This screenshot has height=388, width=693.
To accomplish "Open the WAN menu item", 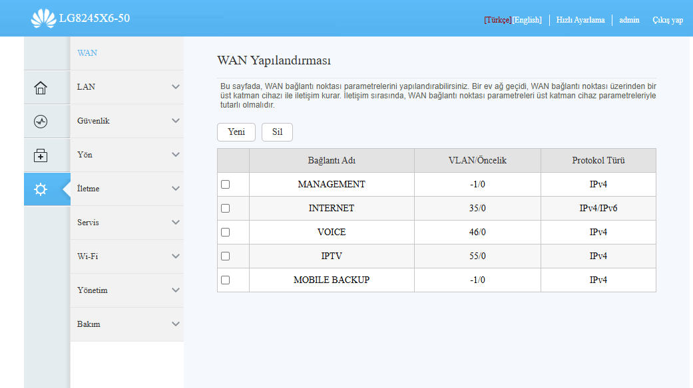I will 127,53.
